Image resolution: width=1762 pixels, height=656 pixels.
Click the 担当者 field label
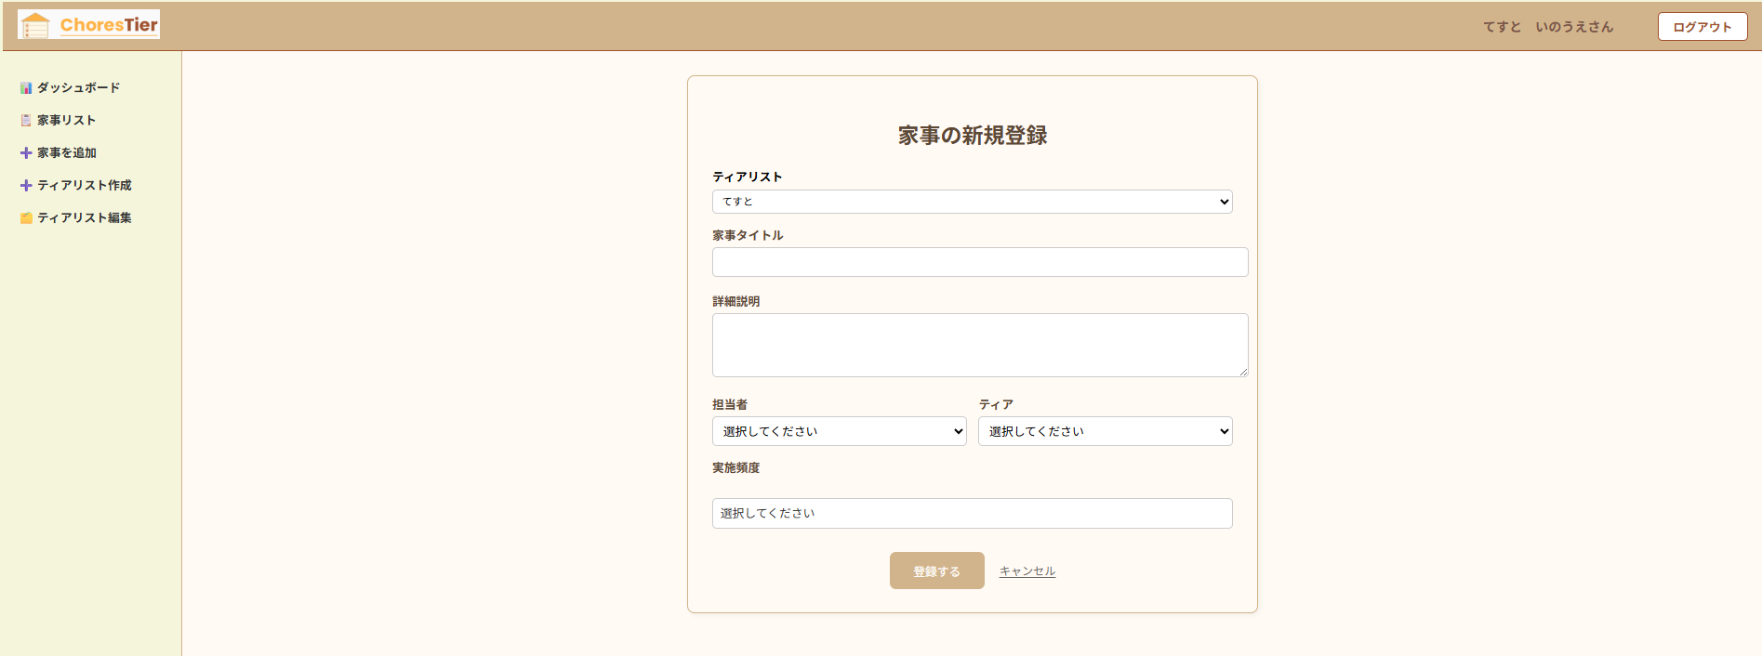point(730,404)
